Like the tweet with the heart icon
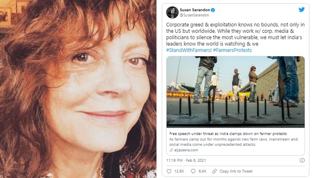This screenshot has height=178, width=313. click(169, 171)
